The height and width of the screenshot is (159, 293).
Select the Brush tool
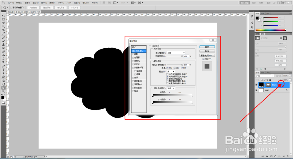[x=3, y=41]
